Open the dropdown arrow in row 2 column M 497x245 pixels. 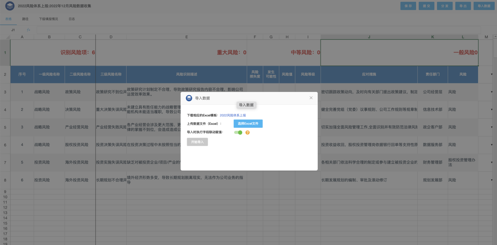click(492, 74)
